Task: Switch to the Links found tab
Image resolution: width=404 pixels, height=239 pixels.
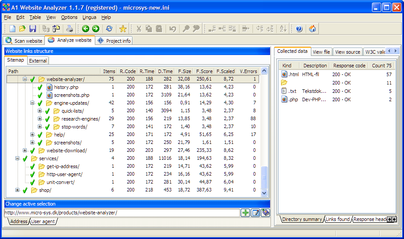Action: [x=338, y=219]
